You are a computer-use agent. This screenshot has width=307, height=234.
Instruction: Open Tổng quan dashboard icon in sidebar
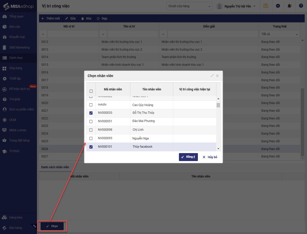click(x=5, y=16)
